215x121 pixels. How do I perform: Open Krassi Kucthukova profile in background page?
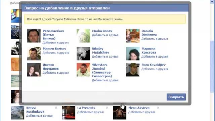[35, 110]
